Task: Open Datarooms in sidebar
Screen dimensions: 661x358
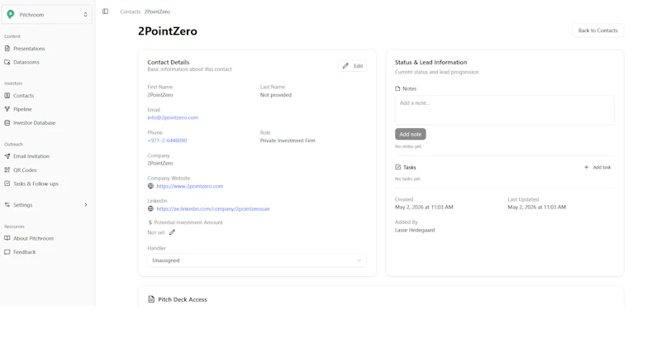Action: [x=26, y=62]
